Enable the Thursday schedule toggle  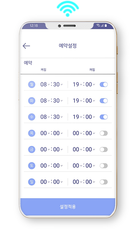pyautogui.click(x=104, y=133)
